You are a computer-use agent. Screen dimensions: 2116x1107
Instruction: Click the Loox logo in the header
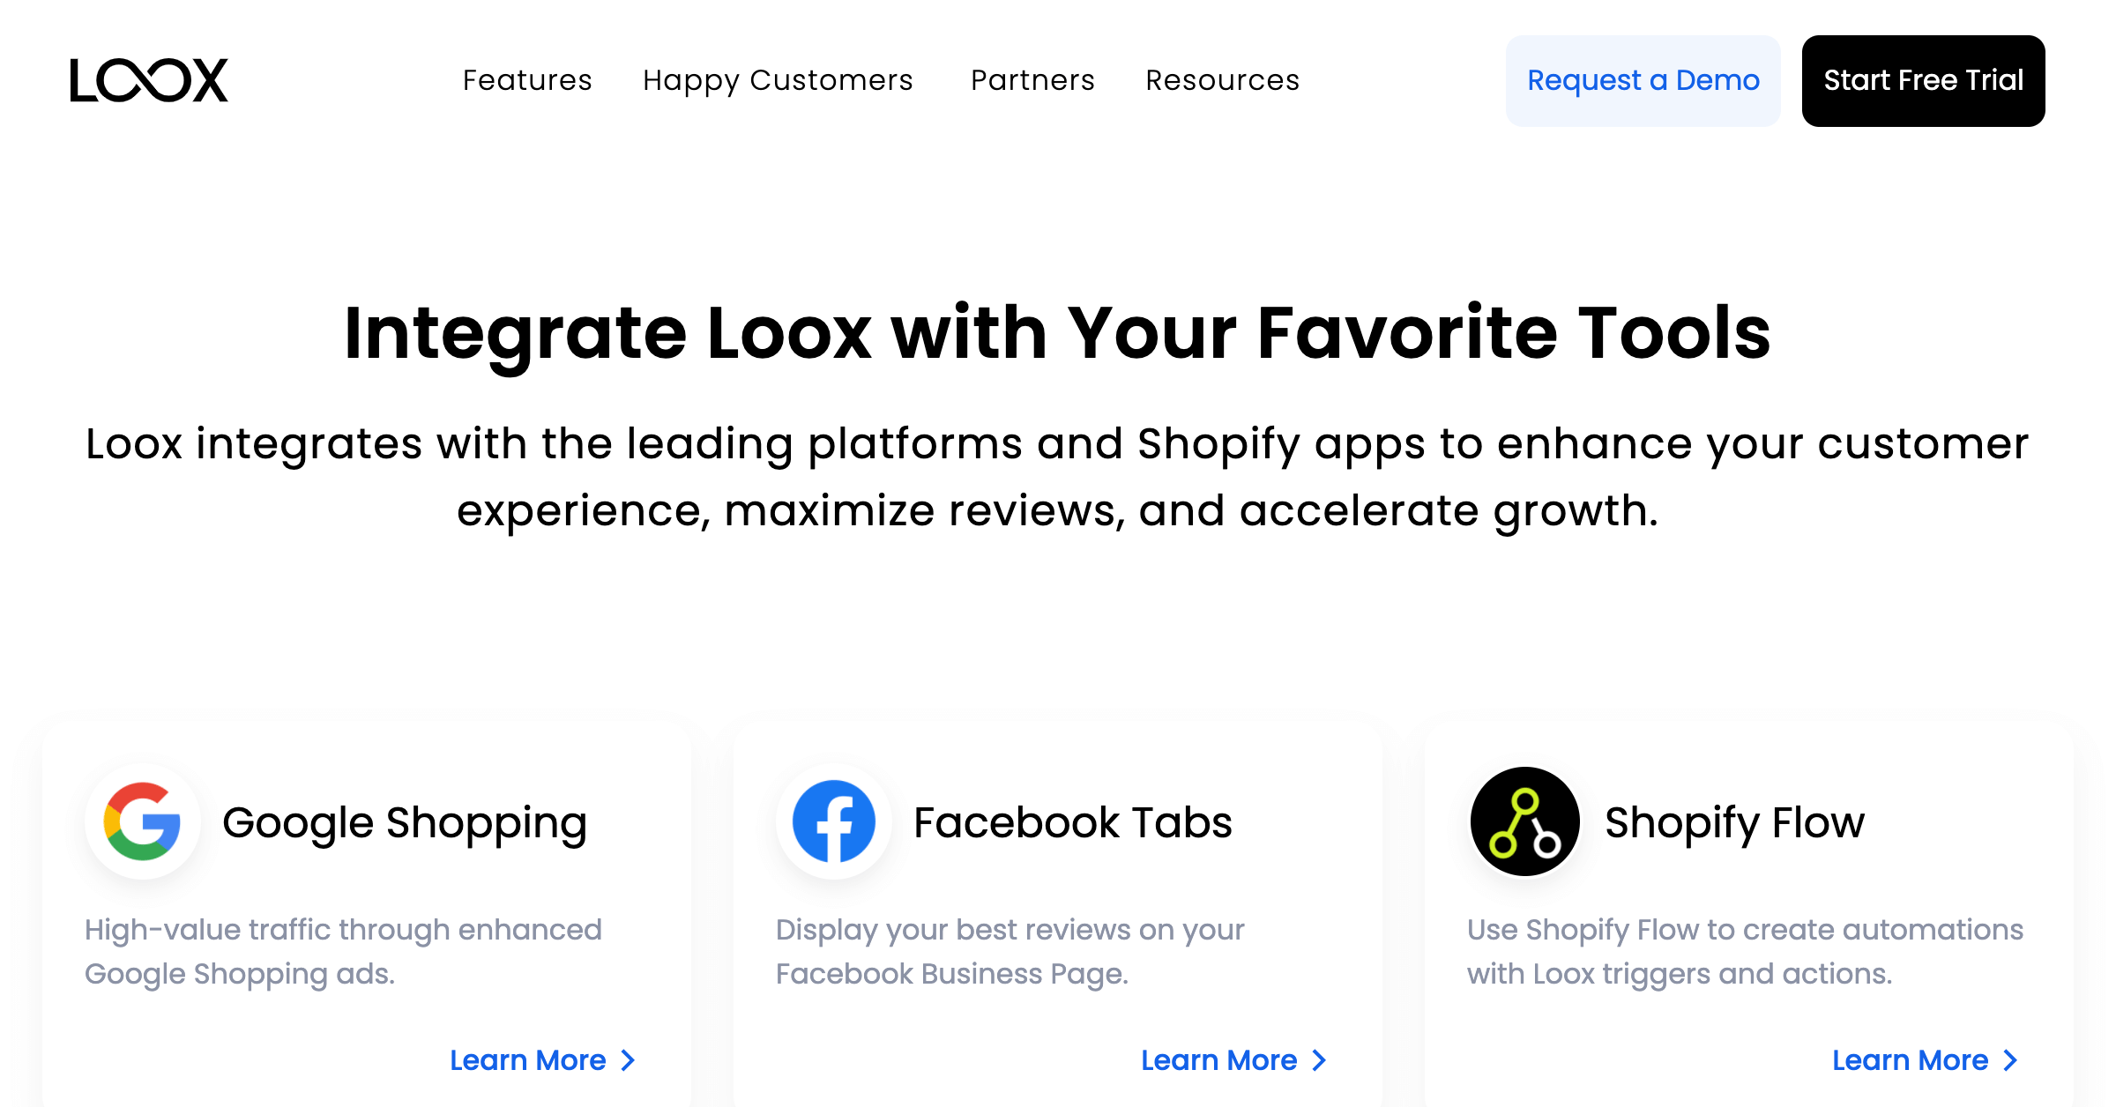148,80
